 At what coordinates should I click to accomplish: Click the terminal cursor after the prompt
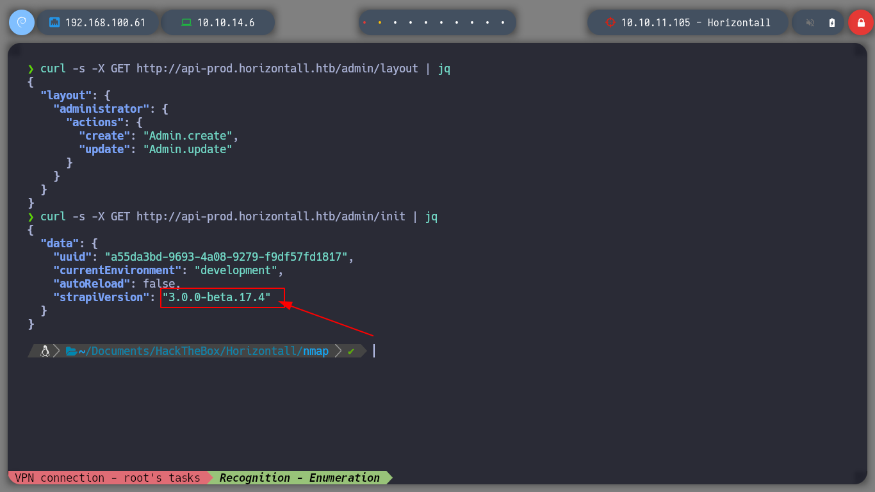coord(374,351)
